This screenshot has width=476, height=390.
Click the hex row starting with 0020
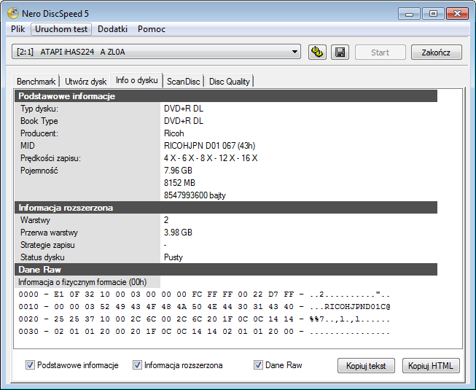pos(204,319)
